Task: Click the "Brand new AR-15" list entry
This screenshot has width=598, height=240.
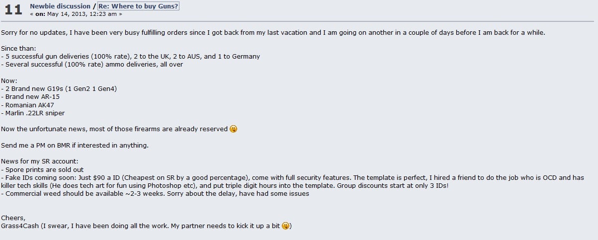Action: 30,97
